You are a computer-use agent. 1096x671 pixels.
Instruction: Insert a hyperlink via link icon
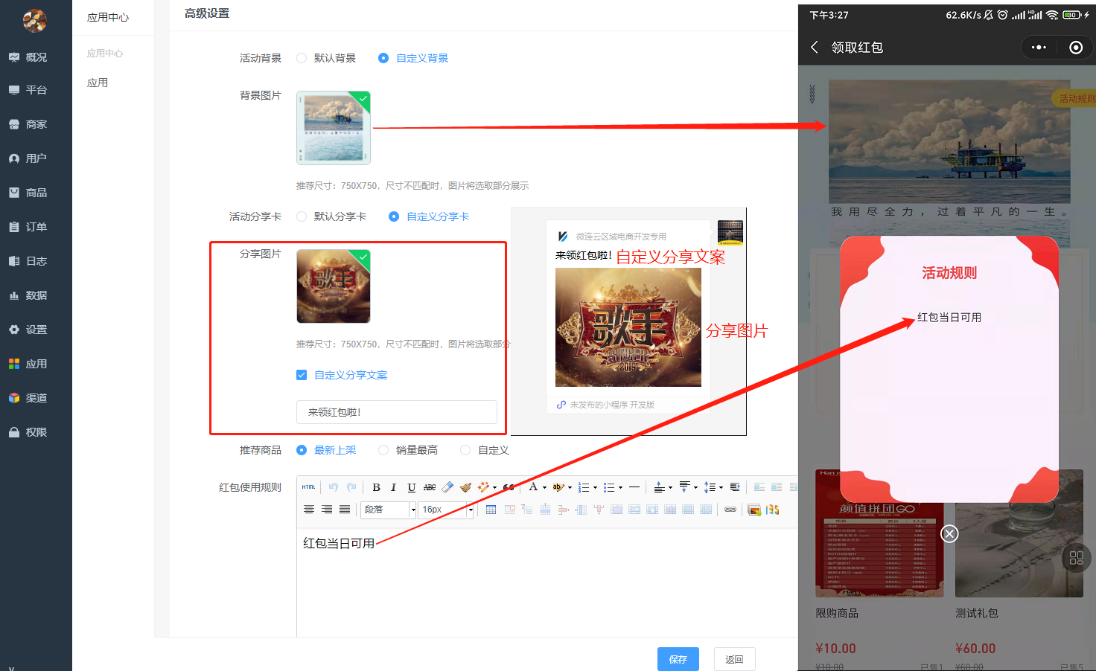[x=730, y=510]
